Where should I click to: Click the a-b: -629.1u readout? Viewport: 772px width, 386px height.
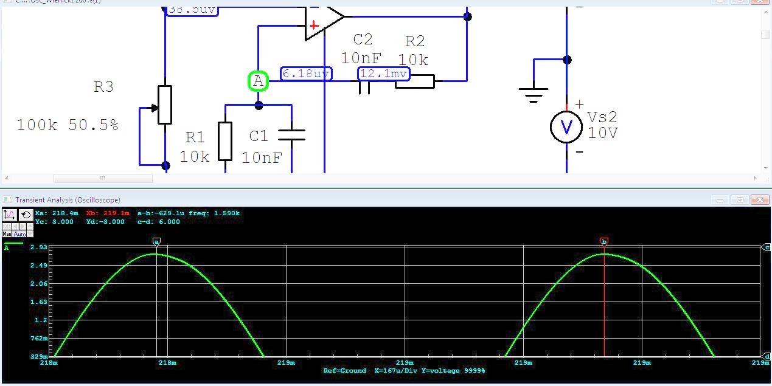tap(160, 213)
